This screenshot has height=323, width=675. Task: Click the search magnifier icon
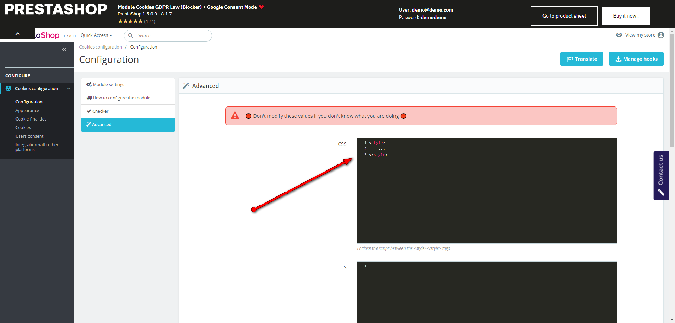point(131,35)
